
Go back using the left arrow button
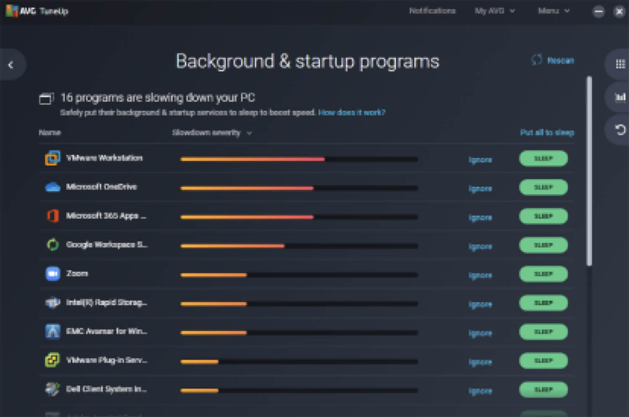tap(11, 65)
